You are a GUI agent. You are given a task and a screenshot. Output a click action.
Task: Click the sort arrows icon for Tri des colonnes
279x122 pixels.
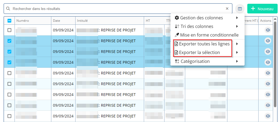pos(177,27)
